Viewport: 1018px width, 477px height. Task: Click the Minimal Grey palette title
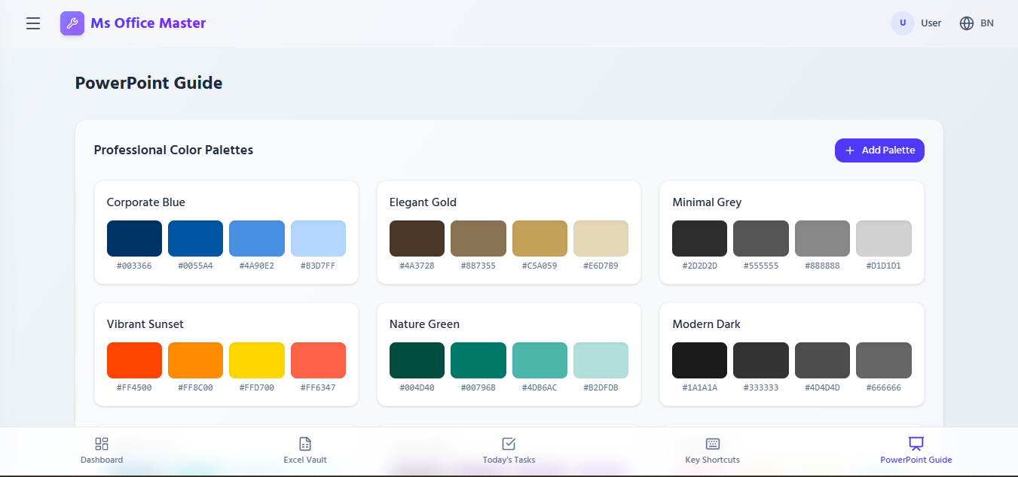(707, 202)
